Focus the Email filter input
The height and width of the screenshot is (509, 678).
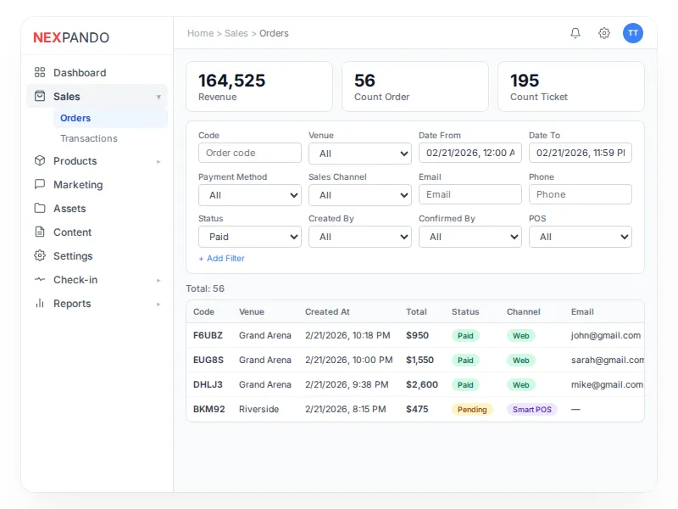[x=470, y=194]
